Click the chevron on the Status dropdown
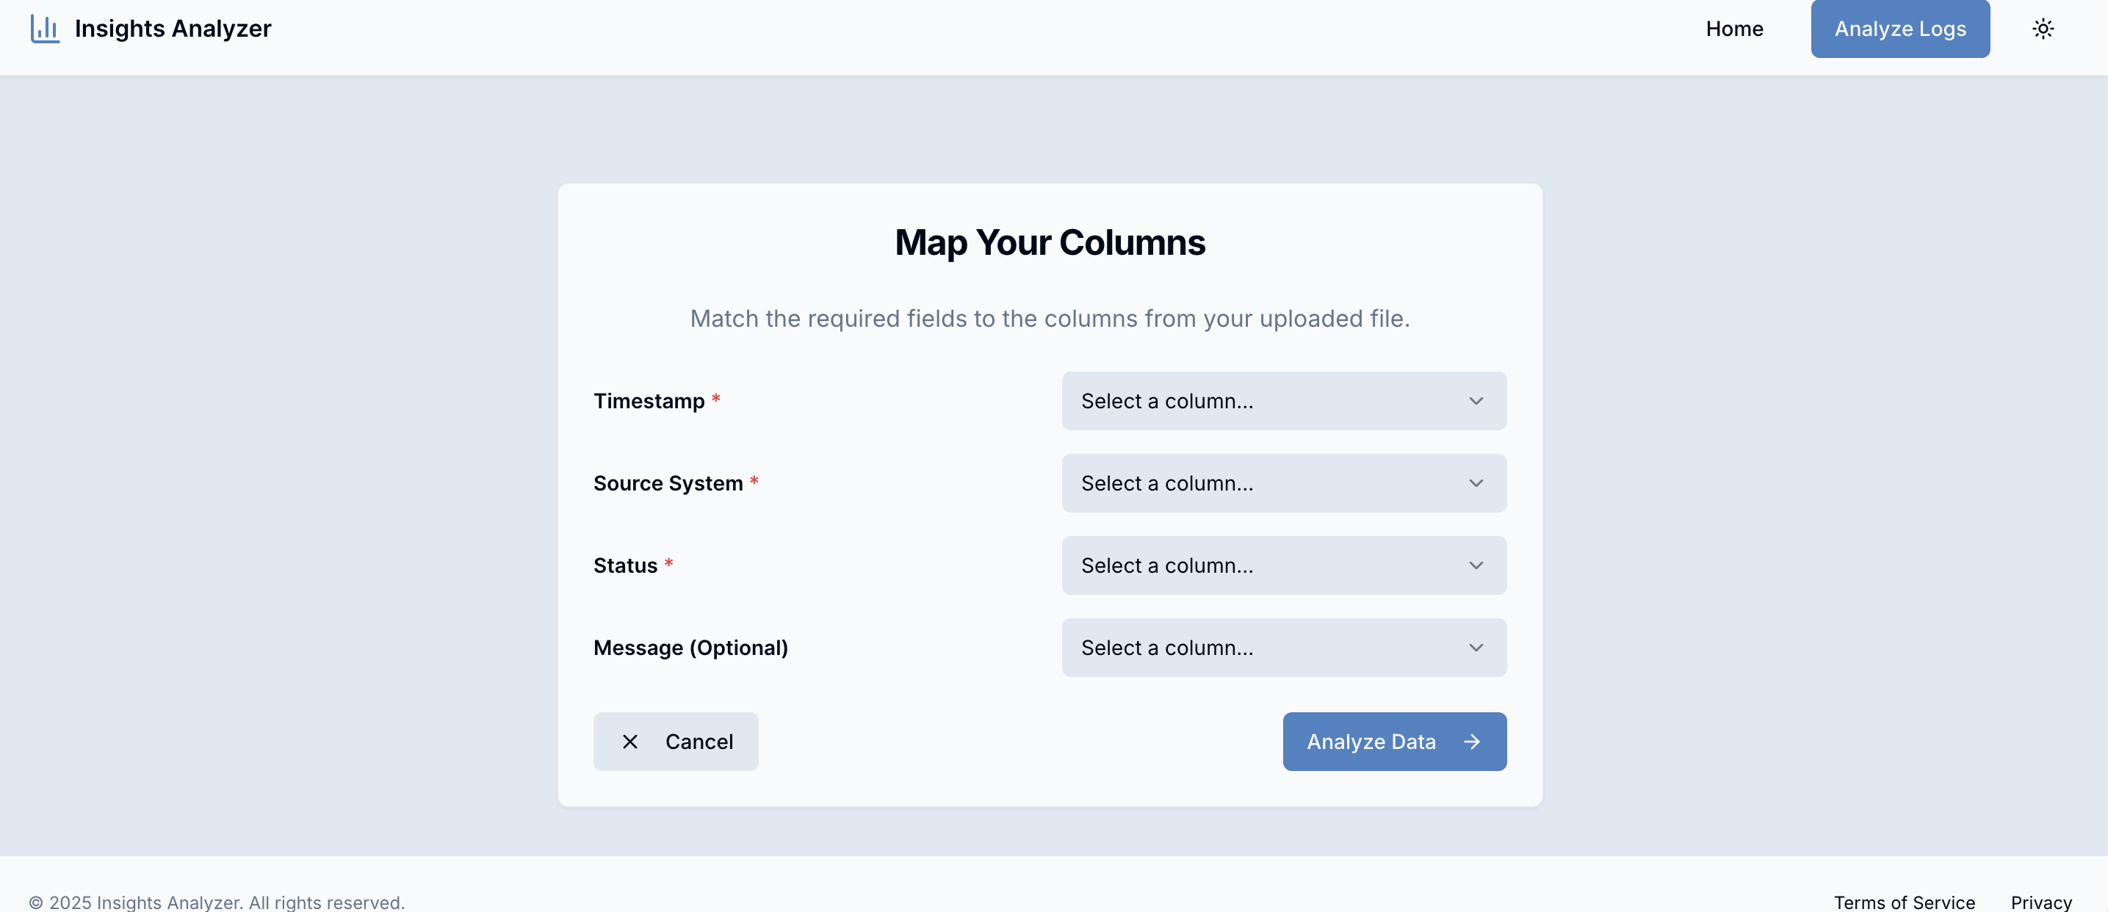The width and height of the screenshot is (2108, 912). (x=1476, y=565)
